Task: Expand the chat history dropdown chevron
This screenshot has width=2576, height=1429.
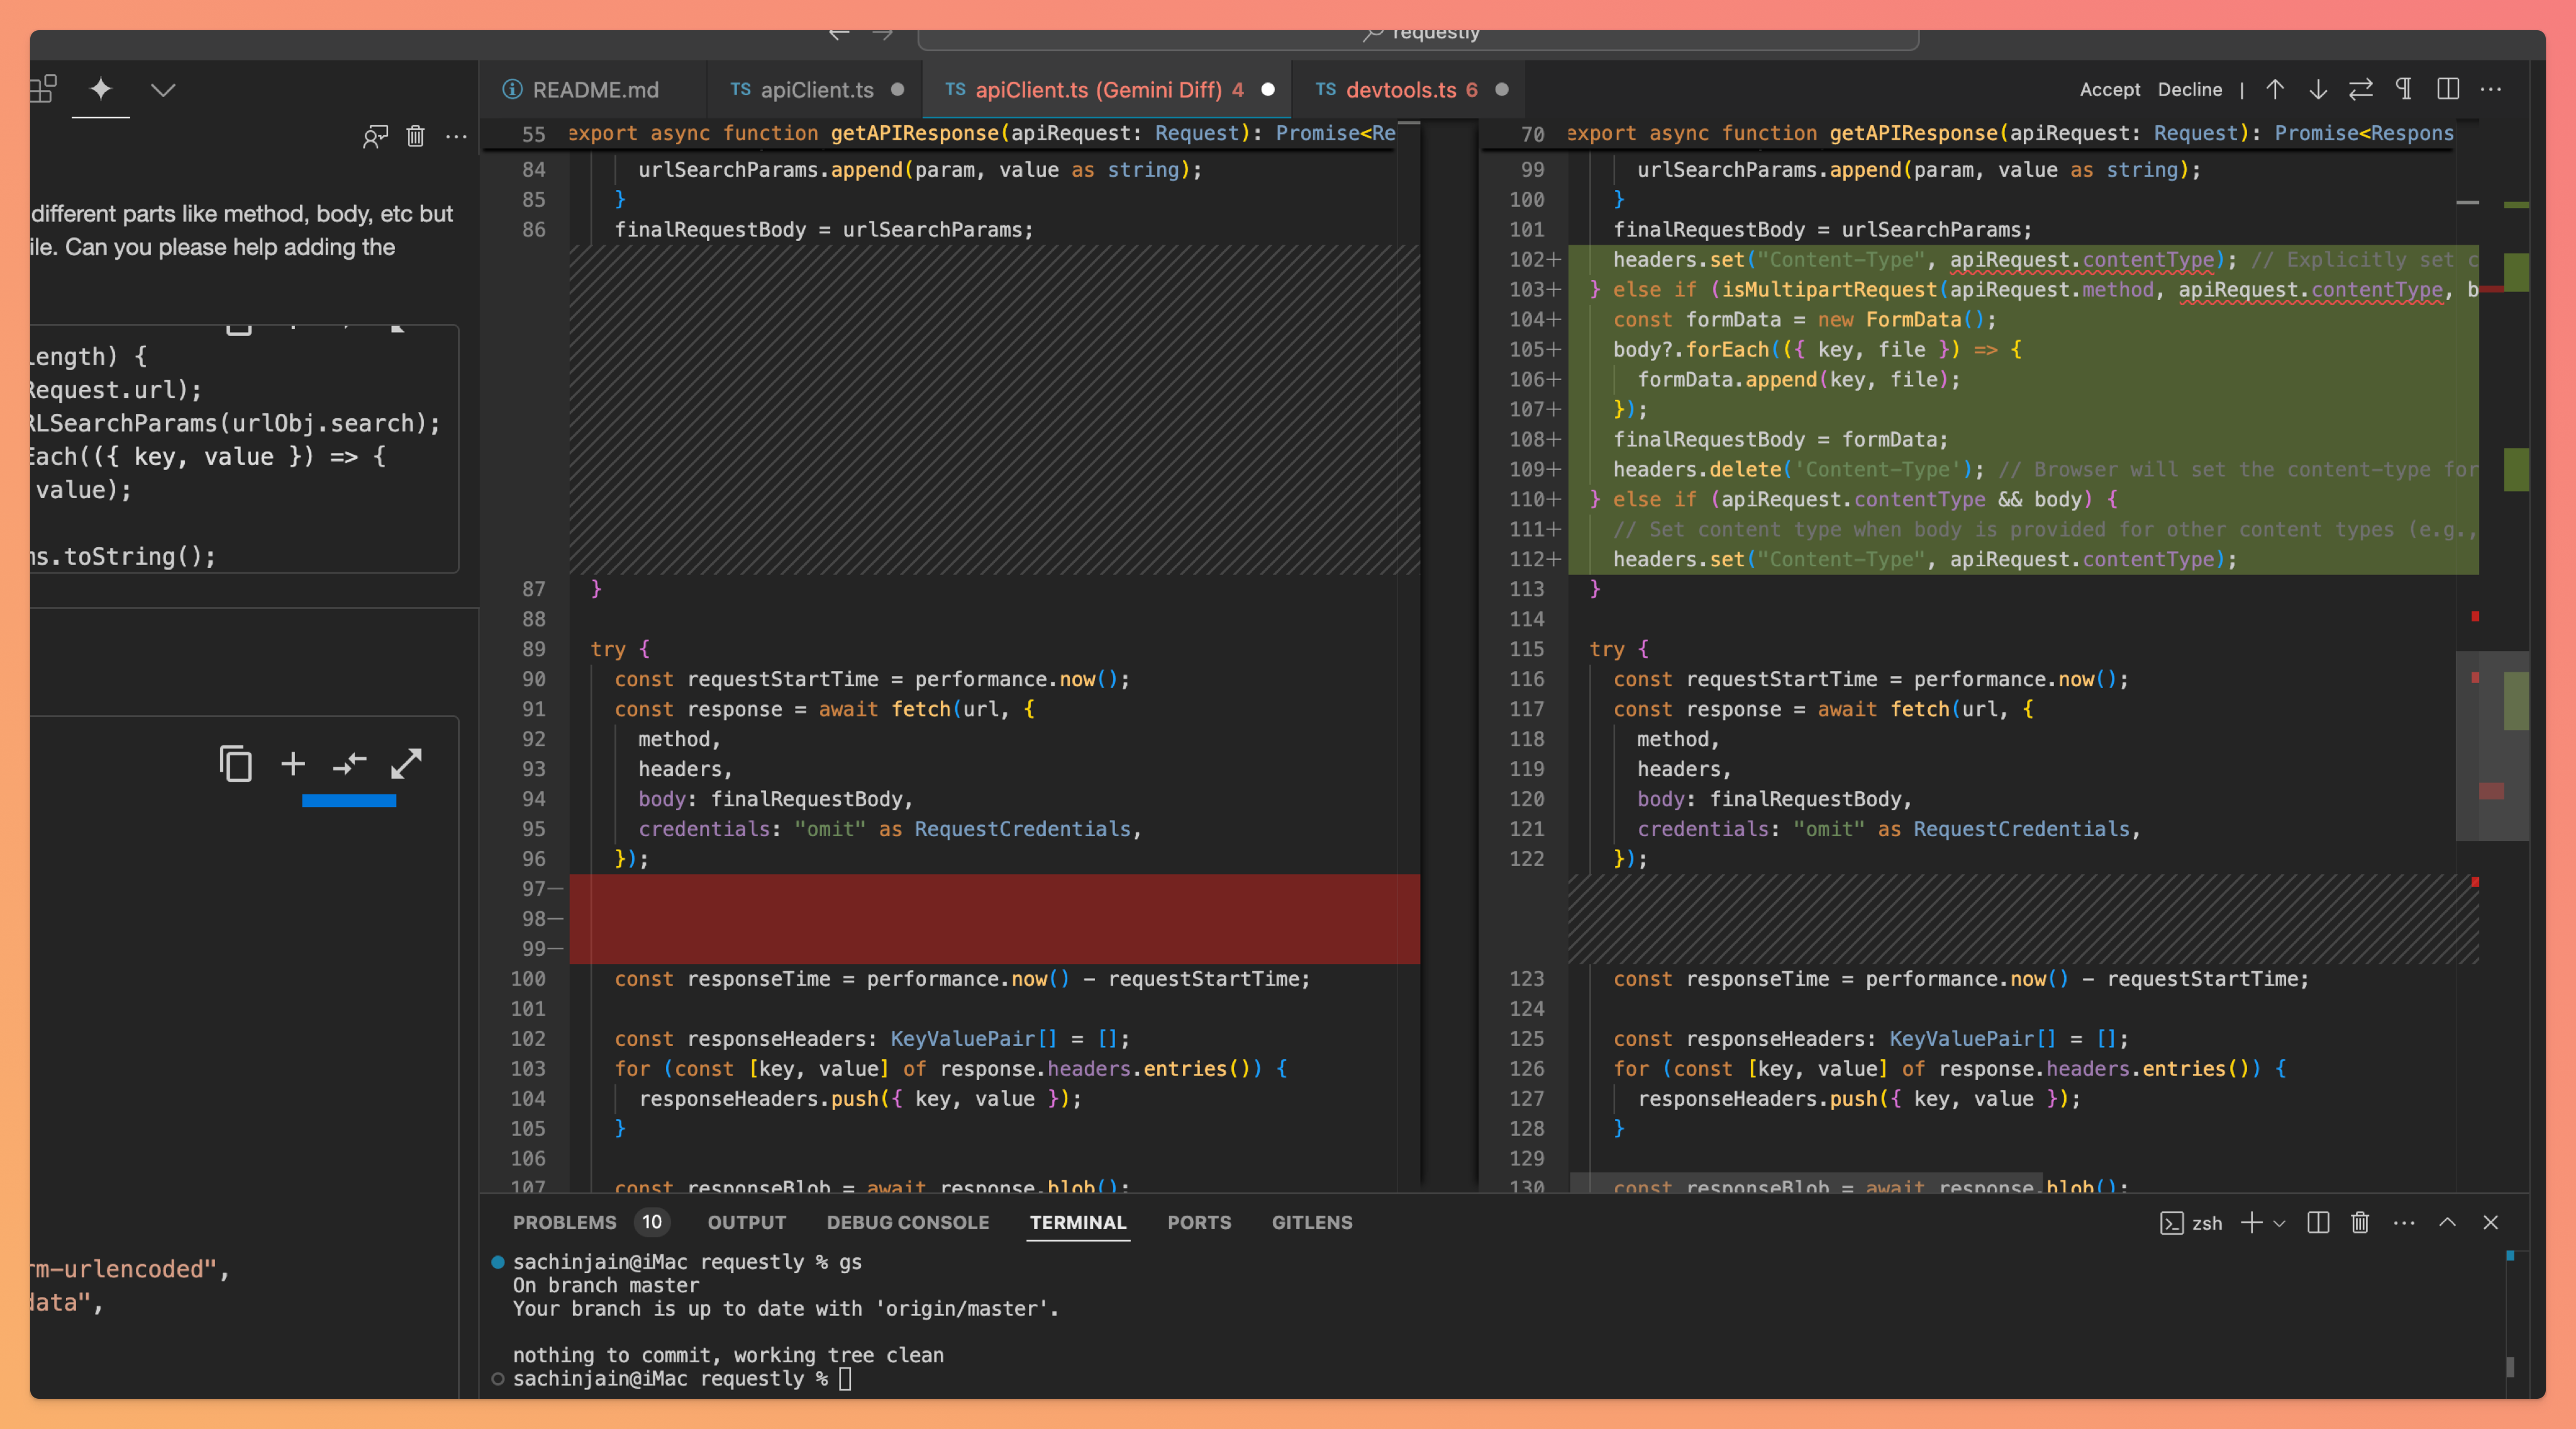Action: tap(163, 89)
